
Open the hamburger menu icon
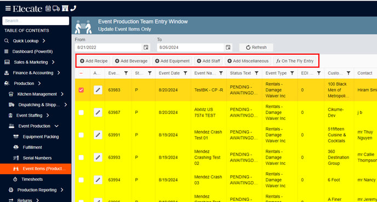8,9
